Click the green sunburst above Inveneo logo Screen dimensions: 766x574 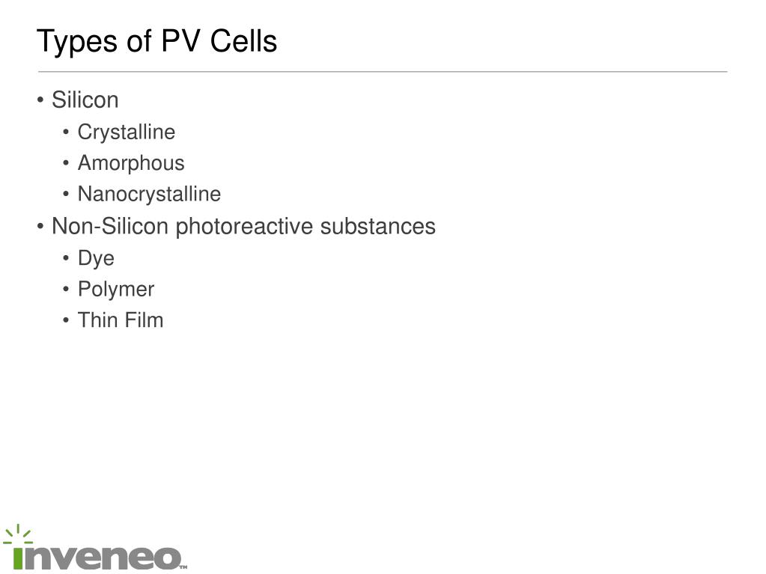[x=18, y=534]
